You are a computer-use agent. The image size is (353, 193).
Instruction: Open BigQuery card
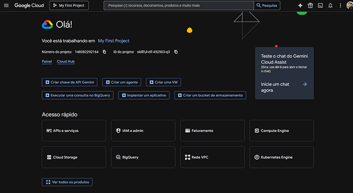coord(143,157)
